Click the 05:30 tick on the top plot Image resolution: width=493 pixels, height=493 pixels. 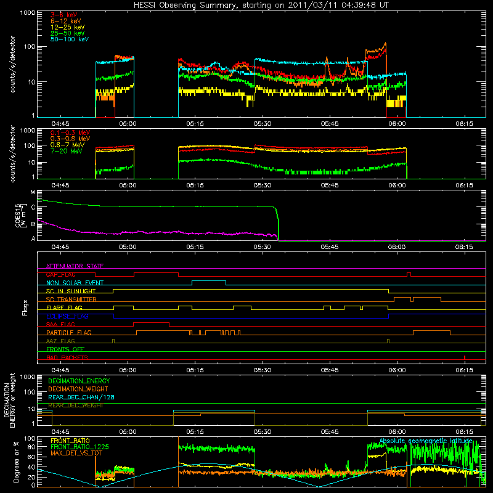[x=263, y=124]
